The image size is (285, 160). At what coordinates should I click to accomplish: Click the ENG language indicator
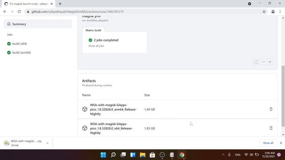(x=237, y=155)
